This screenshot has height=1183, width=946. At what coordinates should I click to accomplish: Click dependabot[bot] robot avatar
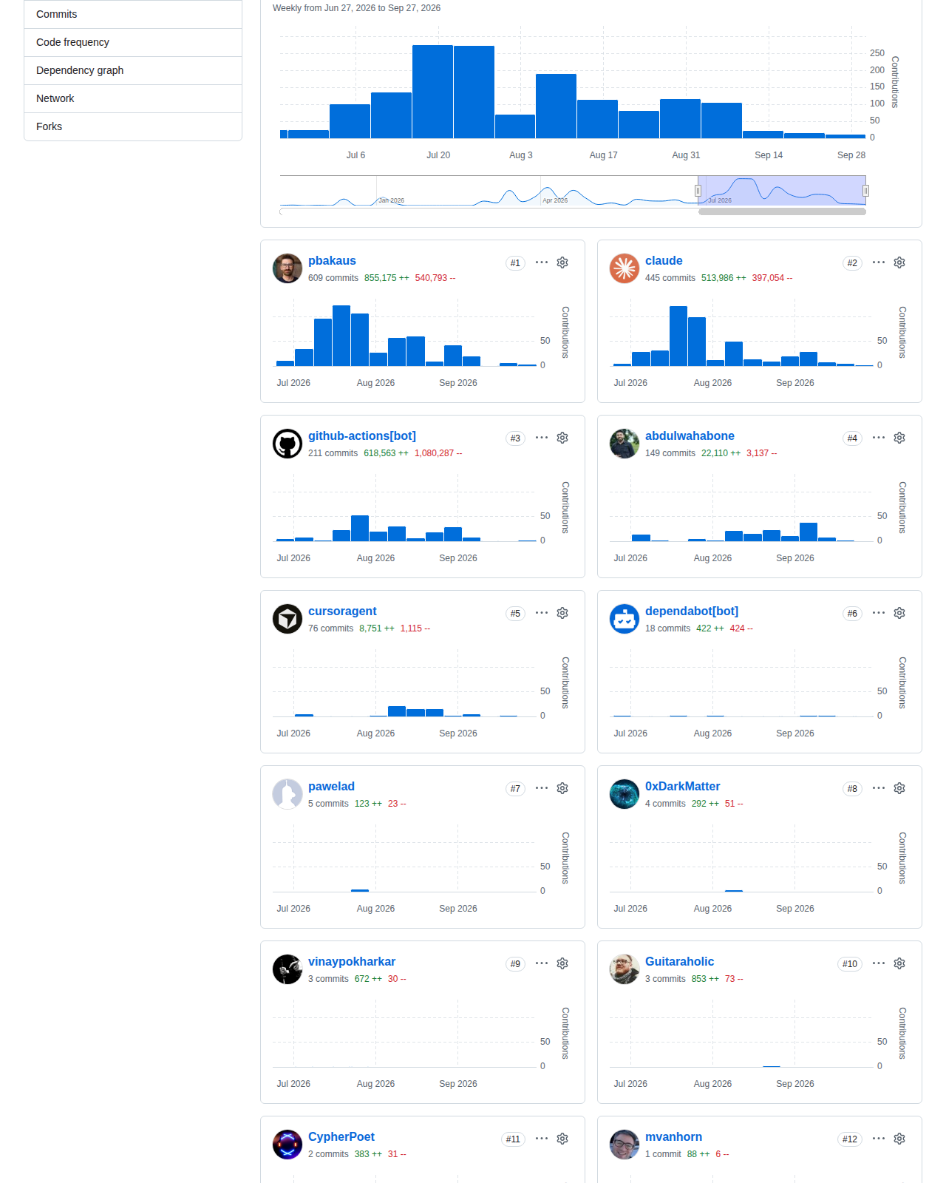625,619
